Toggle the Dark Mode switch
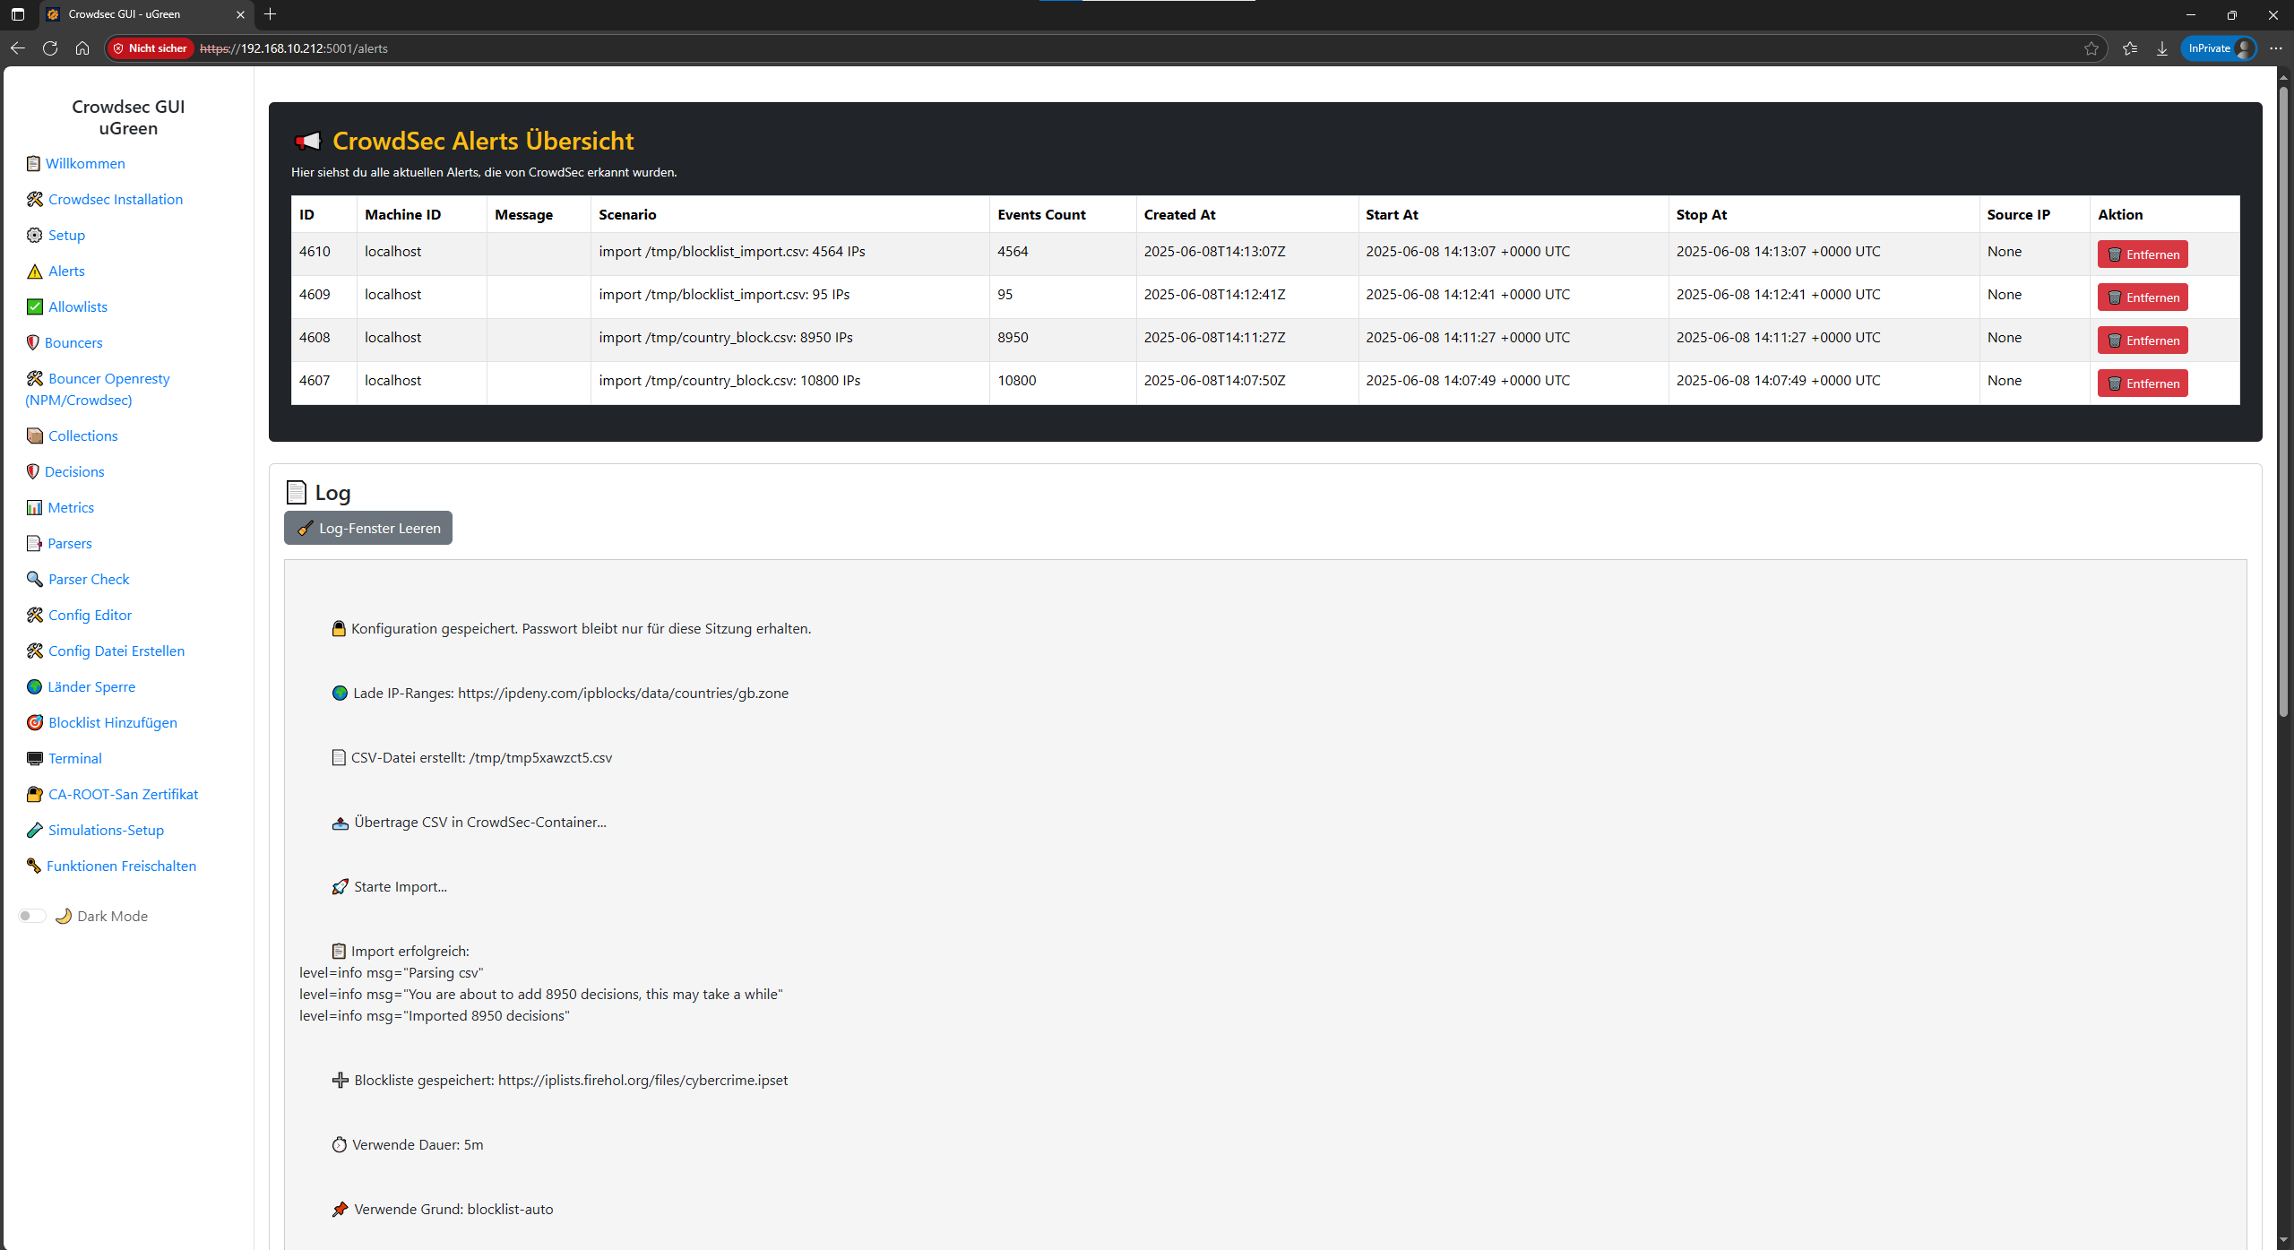2294x1250 pixels. 32,916
